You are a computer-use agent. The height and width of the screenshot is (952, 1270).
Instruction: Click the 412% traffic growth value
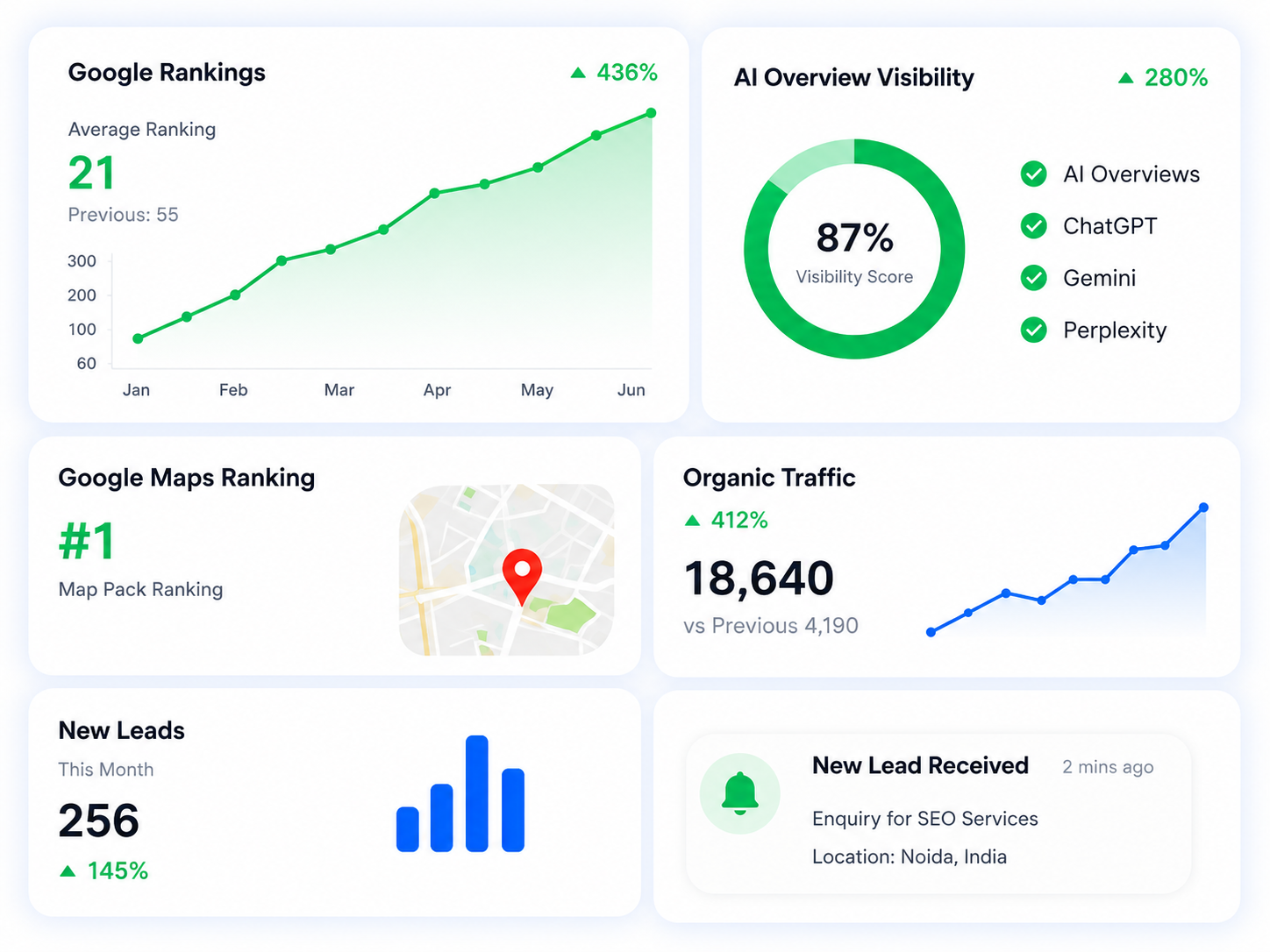pyautogui.click(x=739, y=521)
